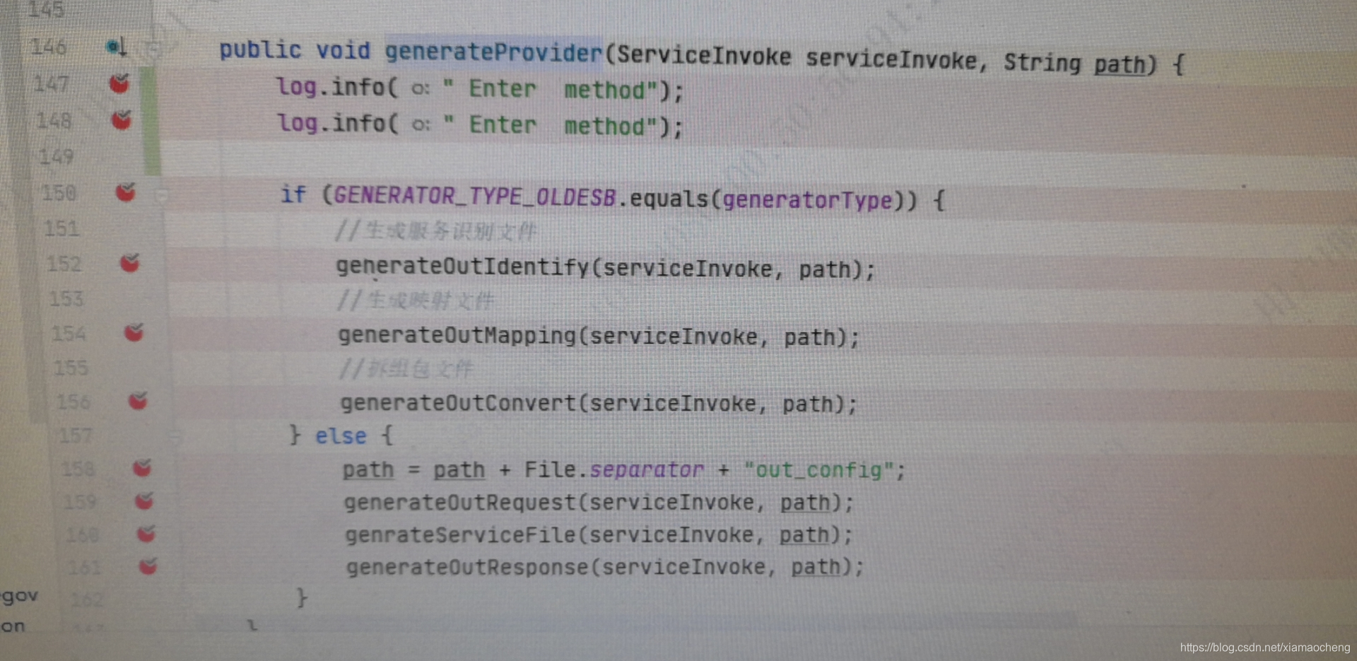This screenshot has height=661, width=1357.
Task: Toggle breakpoint on line 148
Action: pyautogui.click(x=122, y=119)
